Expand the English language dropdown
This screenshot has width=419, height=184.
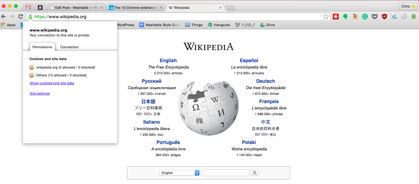pyautogui.click(x=179, y=173)
